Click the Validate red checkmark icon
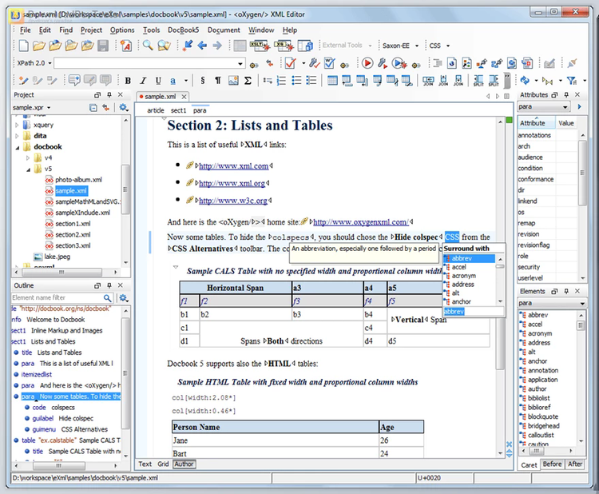 pos(291,62)
